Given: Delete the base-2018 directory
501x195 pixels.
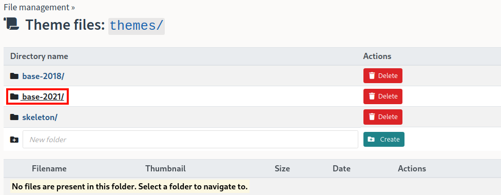Looking at the screenshot, I should pyautogui.click(x=383, y=76).
